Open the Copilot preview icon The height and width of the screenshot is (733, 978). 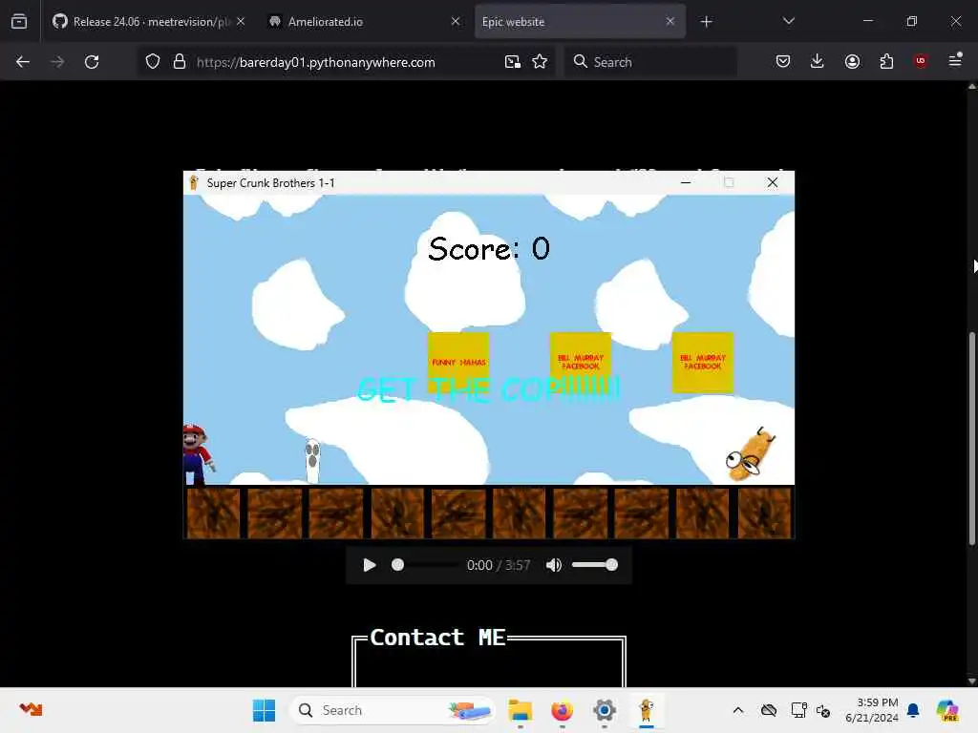coord(947,710)
